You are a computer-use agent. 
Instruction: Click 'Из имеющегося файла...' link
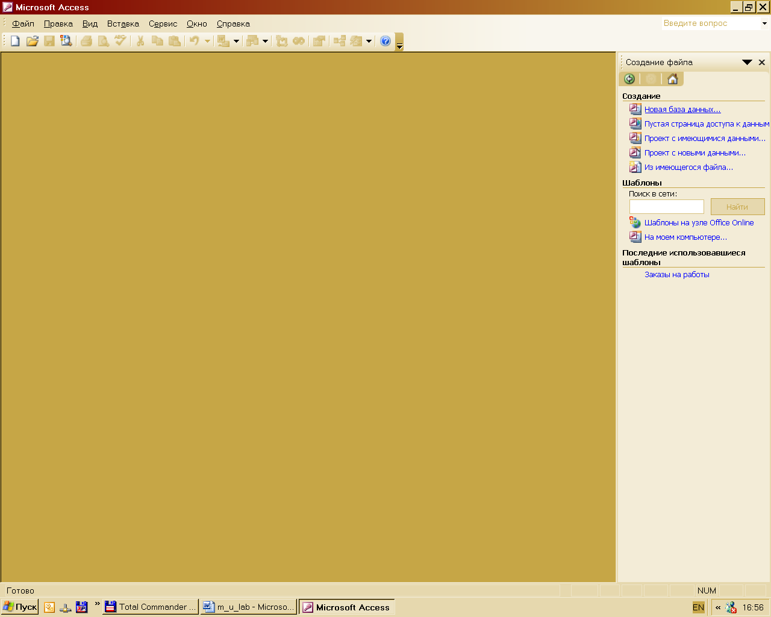(x=689, y=167)
